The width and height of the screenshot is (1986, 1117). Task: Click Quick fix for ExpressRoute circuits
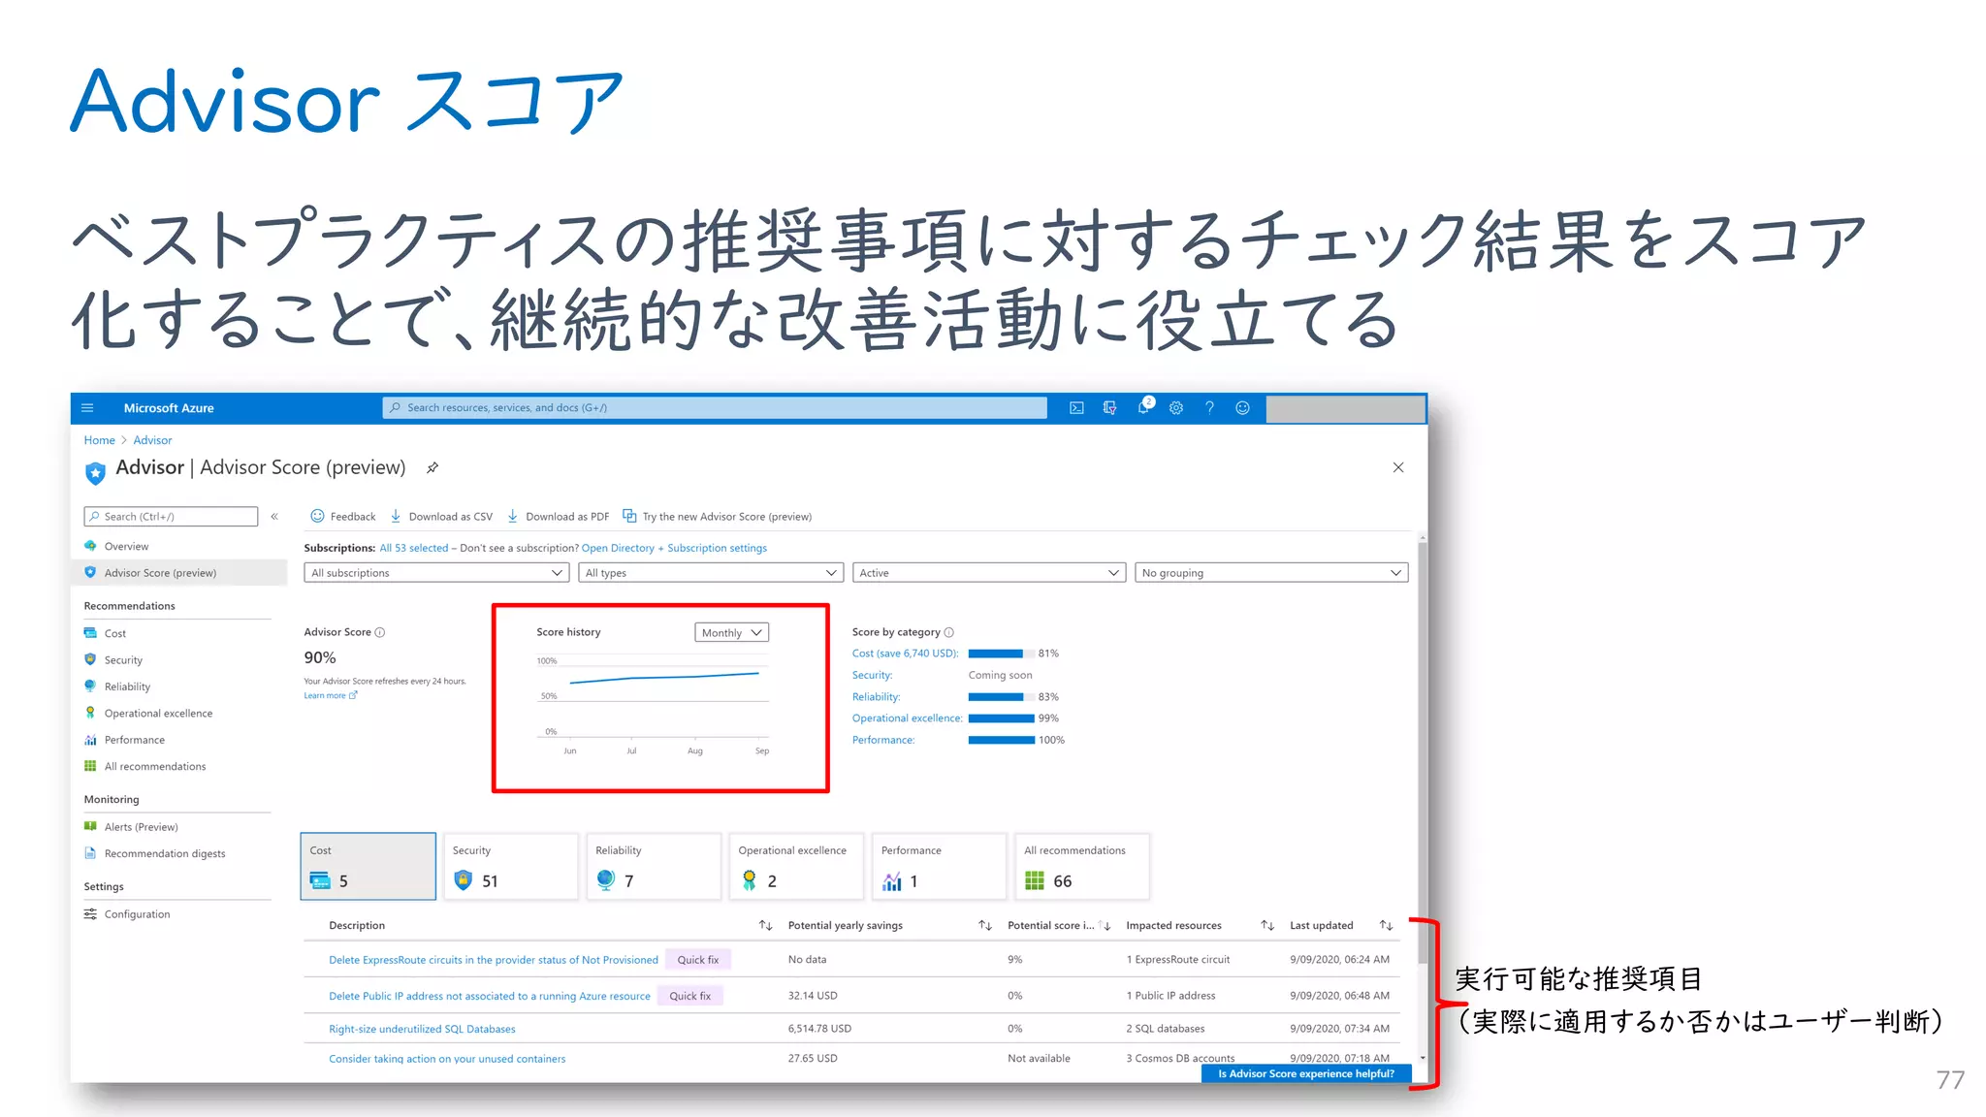pyautogui.click(x=698, y=960)
